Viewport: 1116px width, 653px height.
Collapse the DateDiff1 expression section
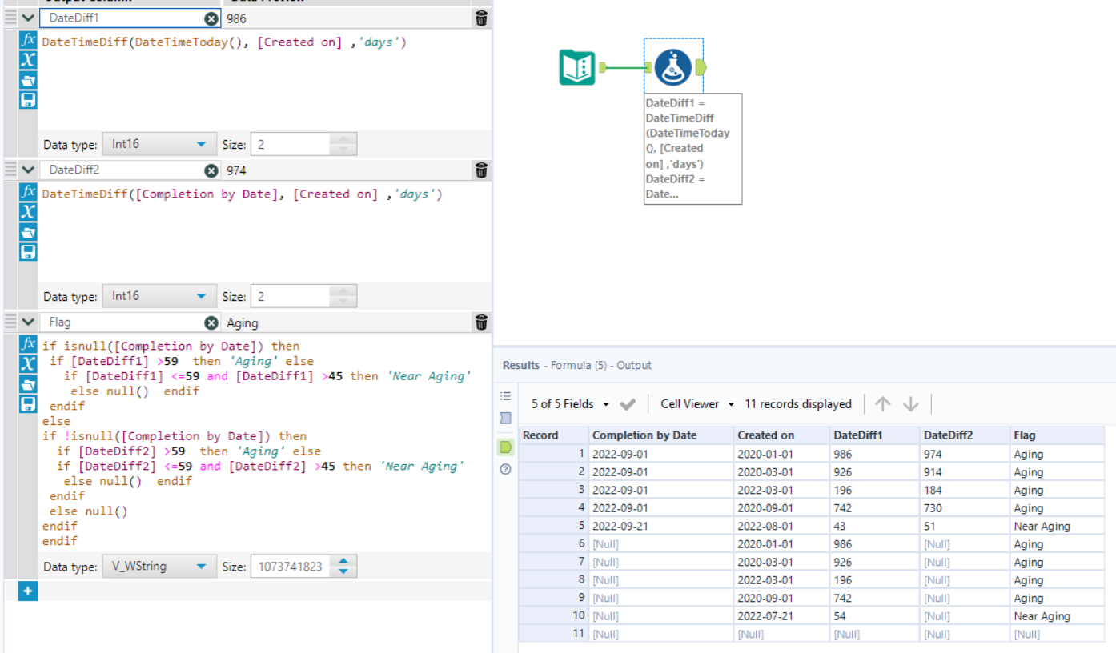(28, 18)
